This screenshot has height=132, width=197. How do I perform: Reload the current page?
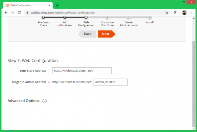point(19,12)
